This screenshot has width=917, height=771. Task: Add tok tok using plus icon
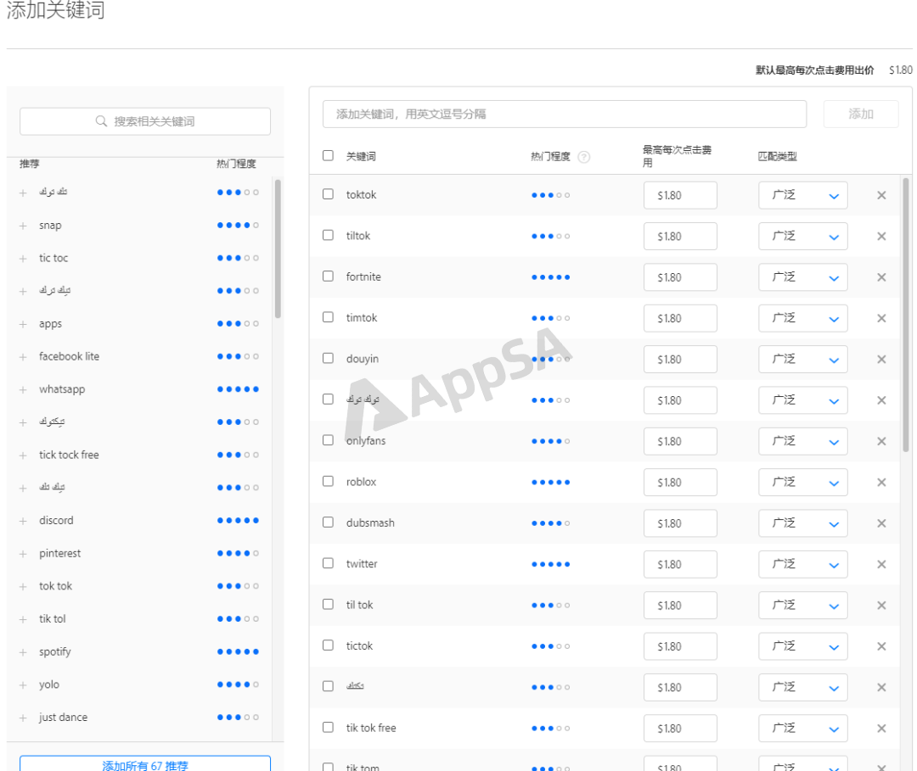23,586
